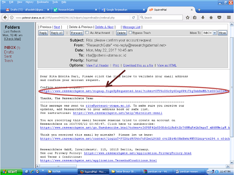This screenshot has height=175, width=234.
Task: Click the Forward button
Action: pyautogui.click(x=77, y=33)
